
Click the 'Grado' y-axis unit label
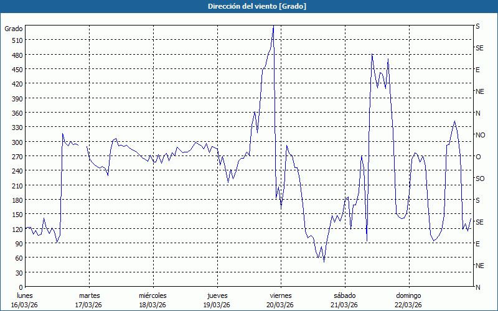coord(14,29)
